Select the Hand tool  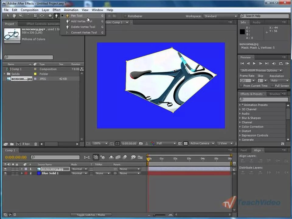tap(14, 16)
